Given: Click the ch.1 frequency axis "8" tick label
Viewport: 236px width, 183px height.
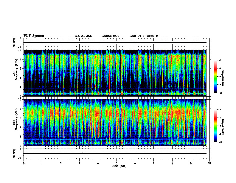Looking at the screenshot, I should (x=21, y=59).
